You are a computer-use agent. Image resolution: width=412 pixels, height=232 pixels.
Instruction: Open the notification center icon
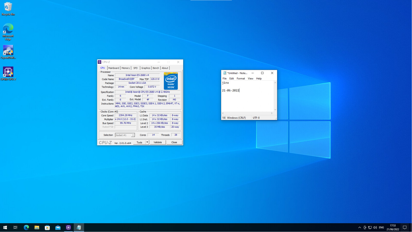(x=405, y=227)
